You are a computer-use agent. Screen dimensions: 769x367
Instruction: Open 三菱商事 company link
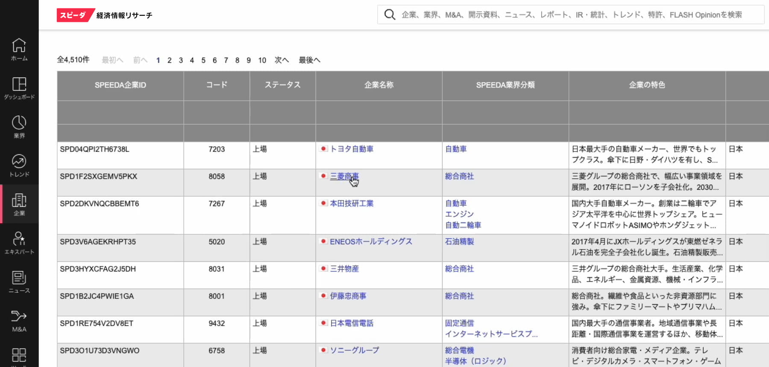(344, 176)
